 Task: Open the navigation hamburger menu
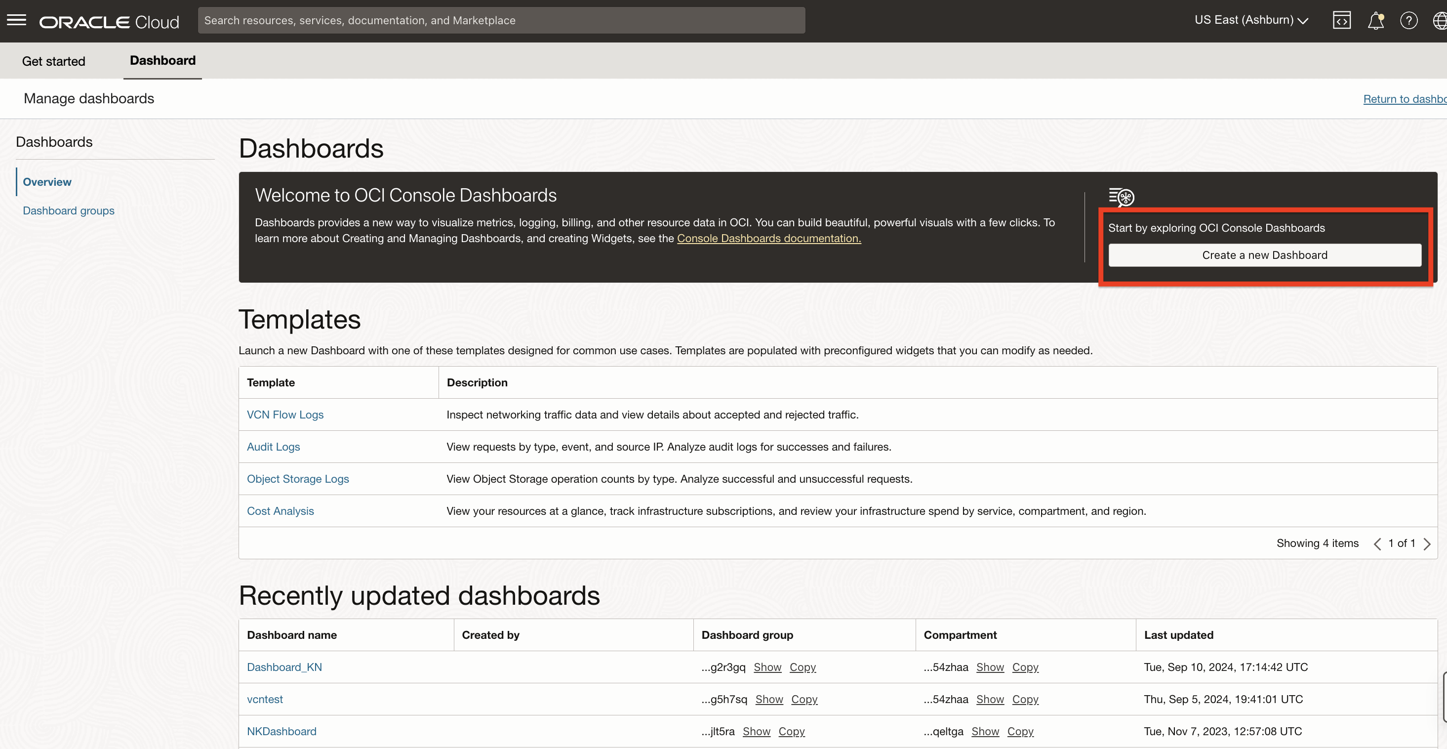(x=16, y=20)
